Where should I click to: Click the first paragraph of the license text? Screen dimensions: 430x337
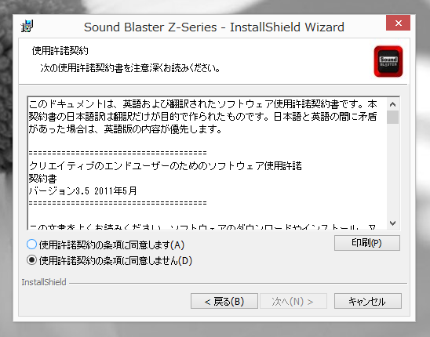click(x=203, y=117)
